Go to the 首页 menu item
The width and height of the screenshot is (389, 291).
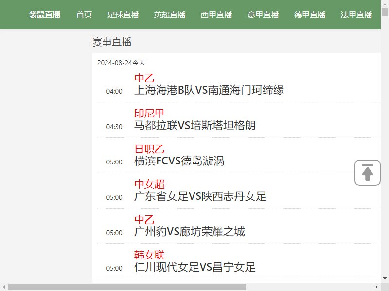84,15
